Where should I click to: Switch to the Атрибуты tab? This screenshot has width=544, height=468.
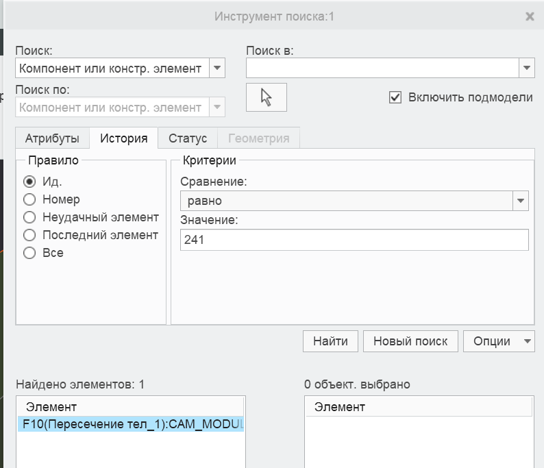point(52,138)
